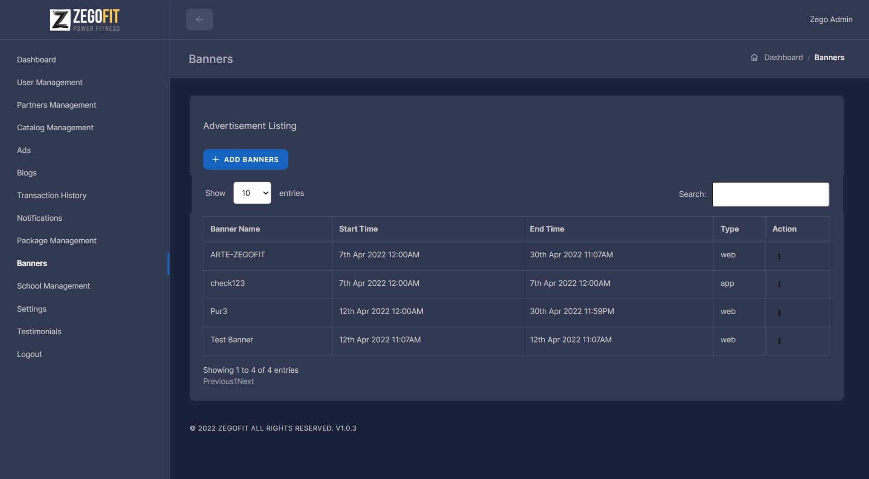
Task: Navigate to Dashboard in the sidebar
Action: [36, 59]
